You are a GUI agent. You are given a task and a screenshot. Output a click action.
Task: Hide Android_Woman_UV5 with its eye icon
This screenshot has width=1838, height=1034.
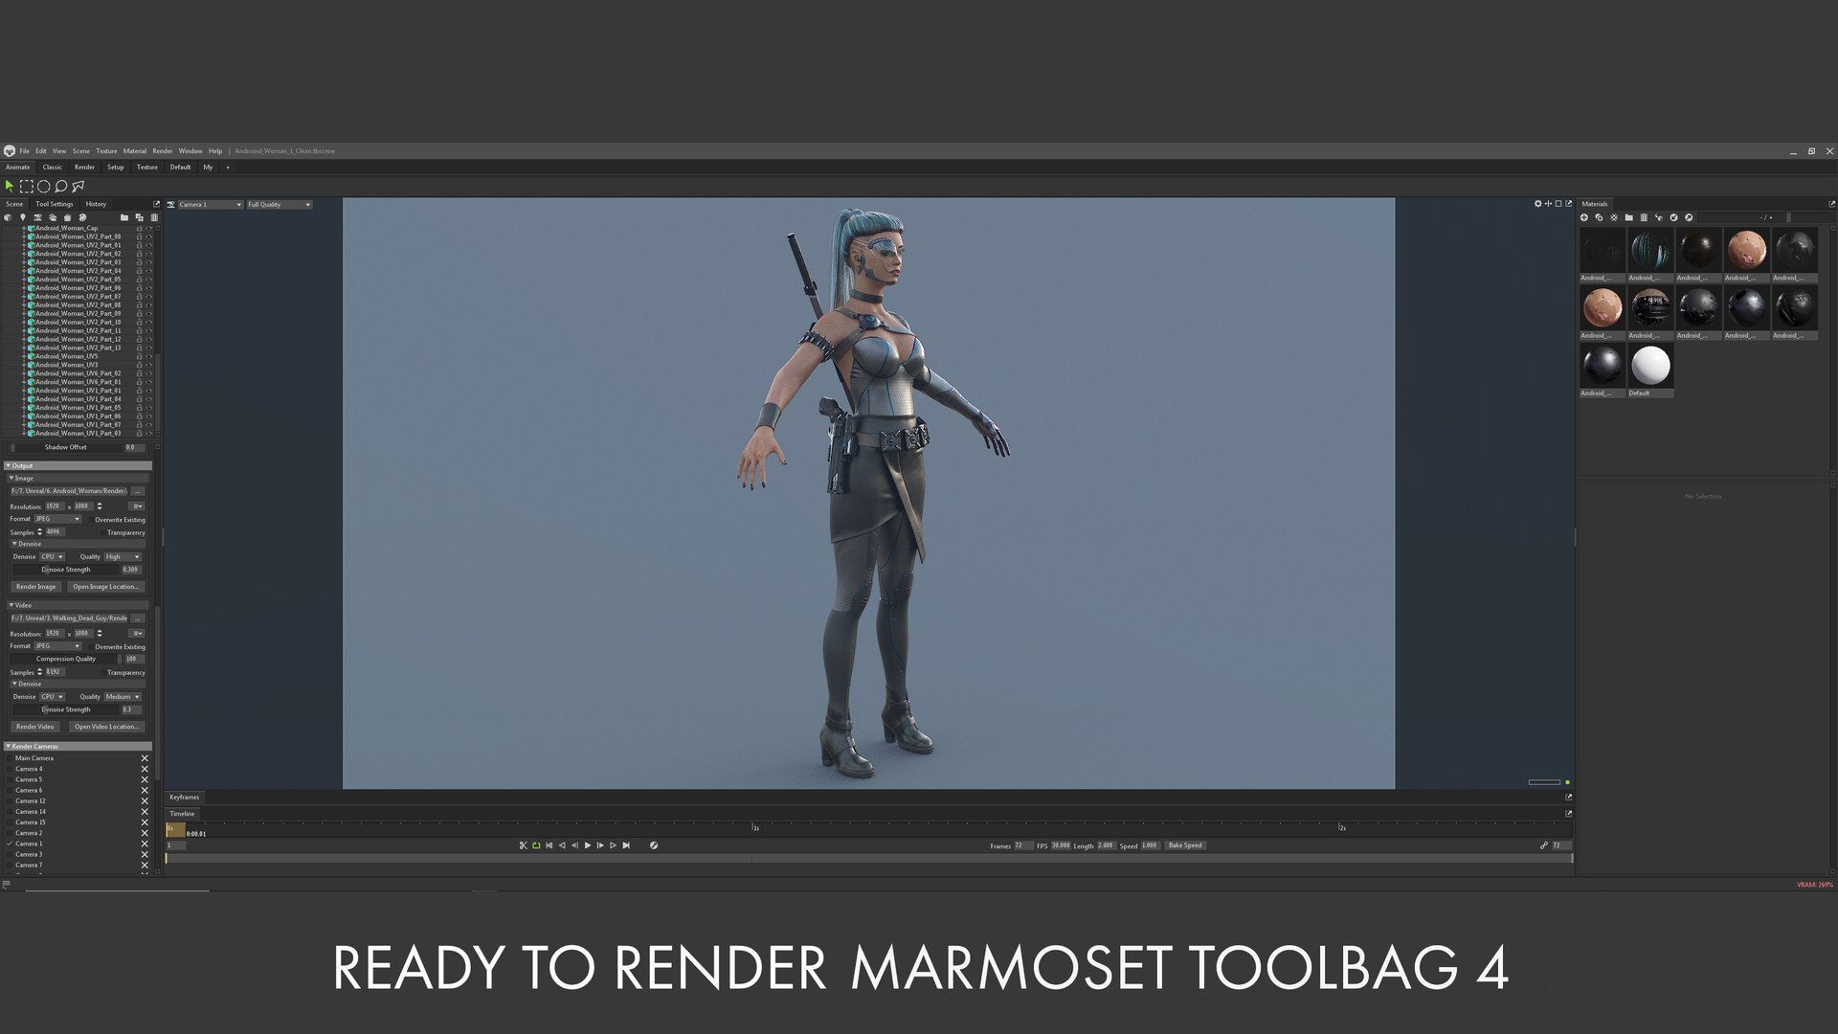[x=149, y=356]
